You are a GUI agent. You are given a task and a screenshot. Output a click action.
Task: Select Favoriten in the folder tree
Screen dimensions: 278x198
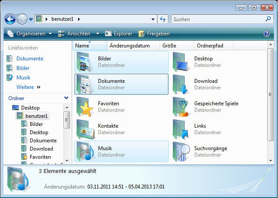click(40, 157)
